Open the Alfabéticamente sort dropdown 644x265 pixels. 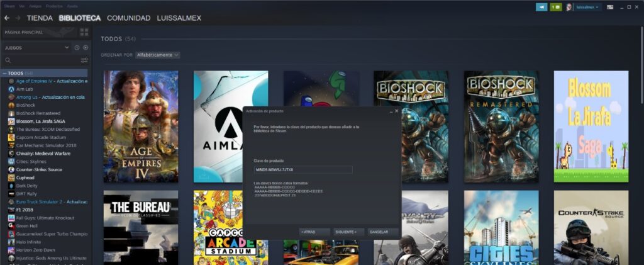click(x=158, y=55)
